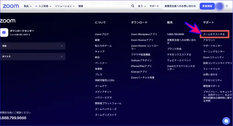Screen dimensions: 233x126
Task: Open the ブラウザ拡張機能 link
Action: [140, 54]
